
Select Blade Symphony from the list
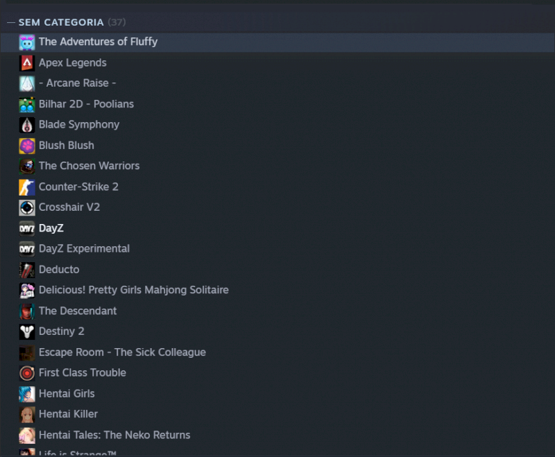click(79, 125)
